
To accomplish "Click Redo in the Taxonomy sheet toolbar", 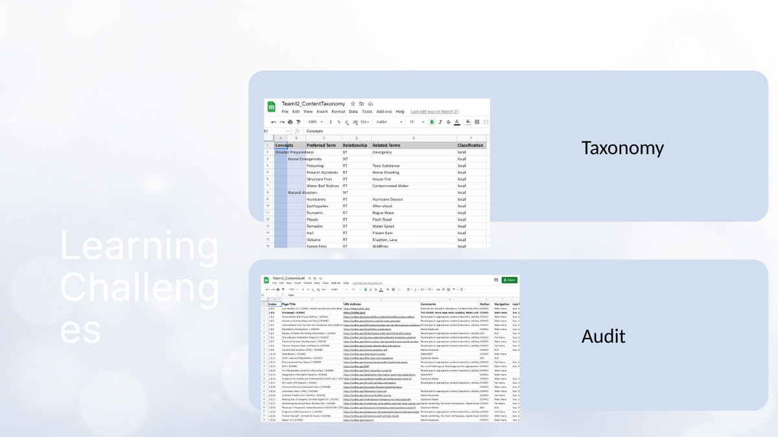I will tap(282, 122).
